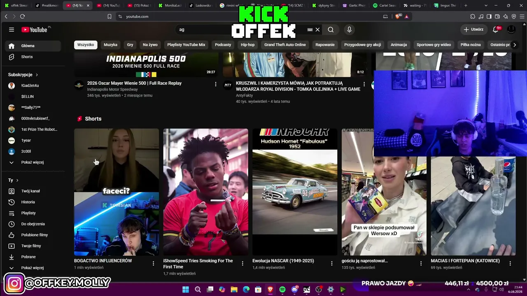Open Twój kanał in the sidebar
Image resolution: width=527 pixels, height=296 pixels.
(33, 191)
